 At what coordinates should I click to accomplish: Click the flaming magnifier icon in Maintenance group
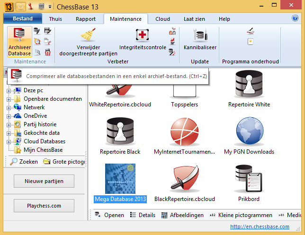tap(37, 41)
